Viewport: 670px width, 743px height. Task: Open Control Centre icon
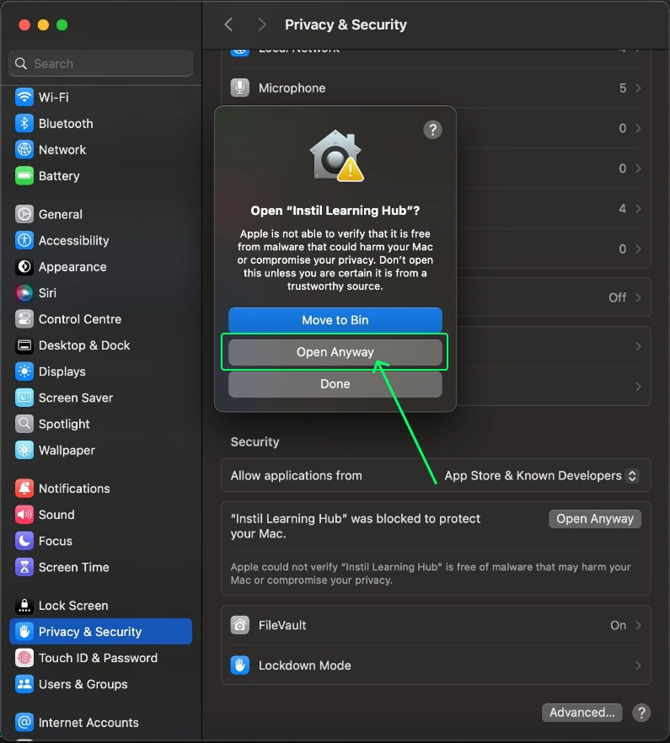[24, 319]
